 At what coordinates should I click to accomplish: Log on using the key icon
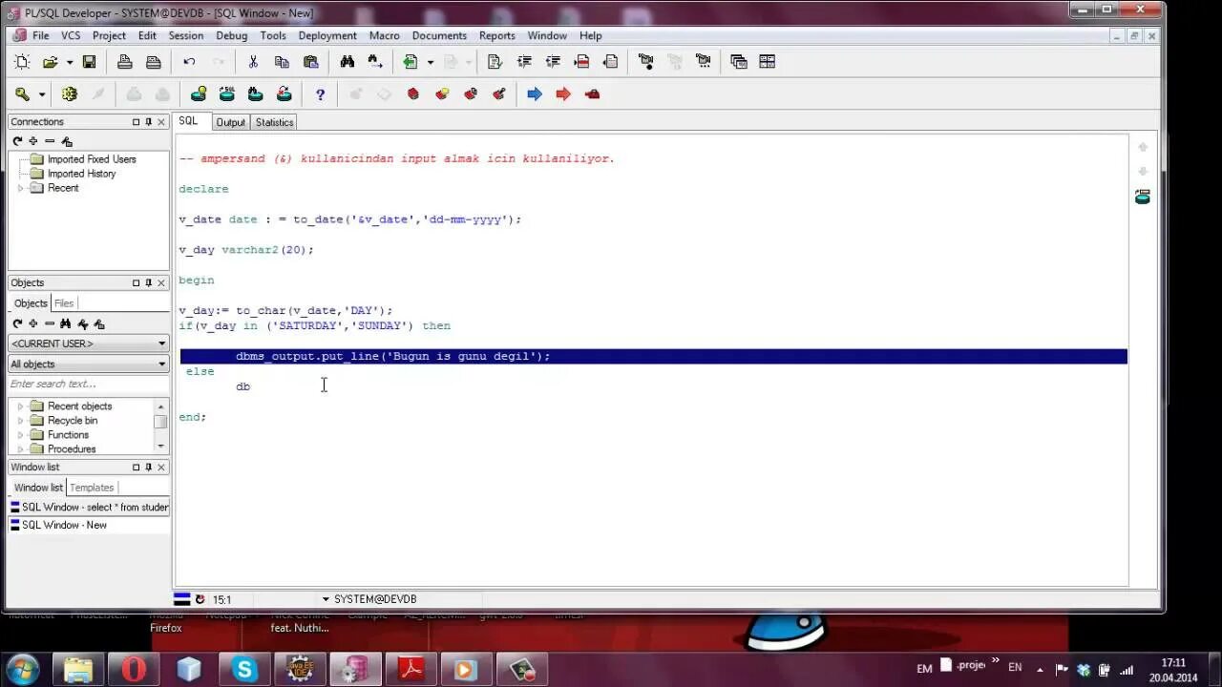[x=23, y=94]
